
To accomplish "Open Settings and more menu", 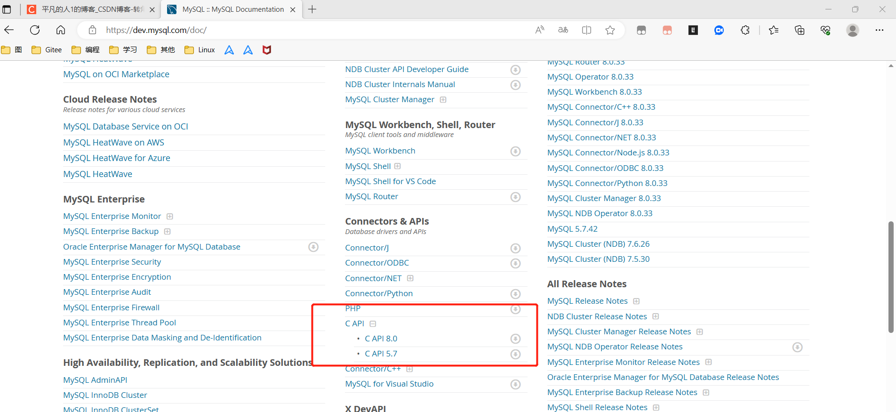I will coord(880,30).
